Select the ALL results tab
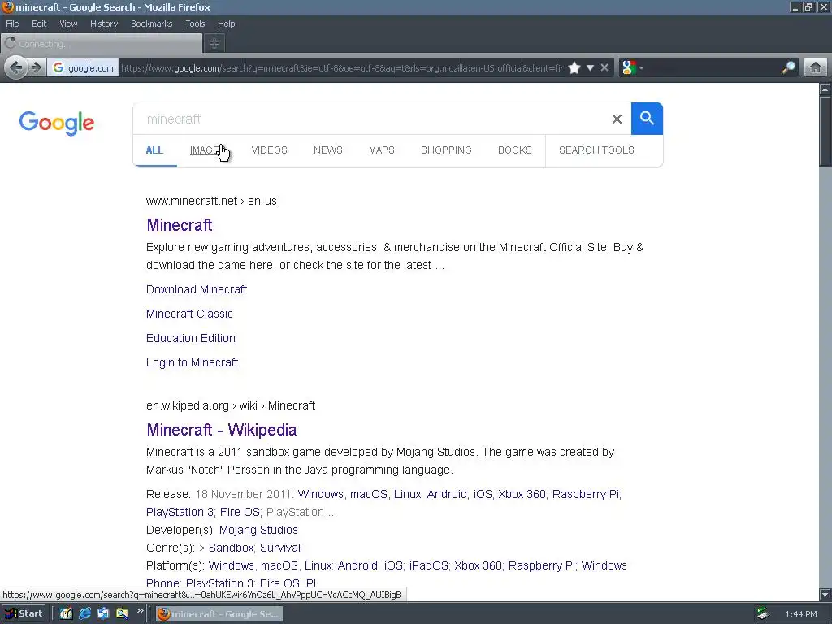Viewport: 832px width, 624px height. [x=154, y=150]
